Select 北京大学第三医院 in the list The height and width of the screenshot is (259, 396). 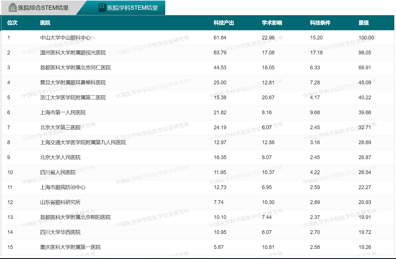(60, 127)
